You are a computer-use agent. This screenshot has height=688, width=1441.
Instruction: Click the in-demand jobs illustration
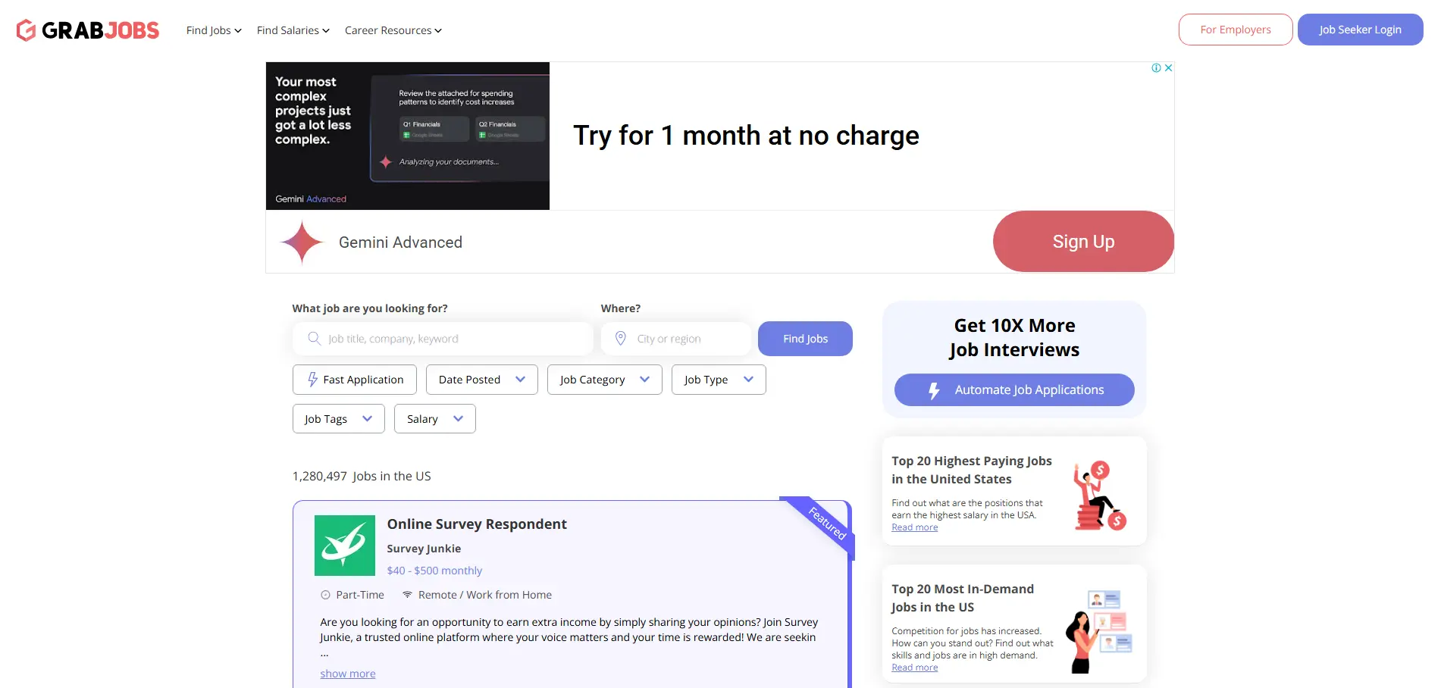coord(1099,631)
